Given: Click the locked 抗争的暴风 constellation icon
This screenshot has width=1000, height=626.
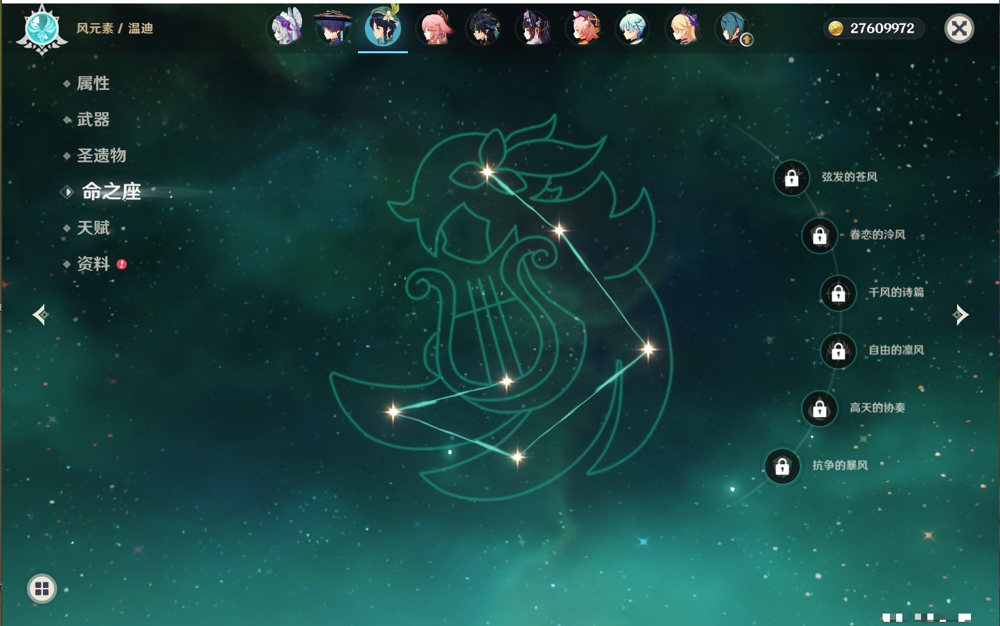Looking at the screenshot, I should tap(782, 466).
